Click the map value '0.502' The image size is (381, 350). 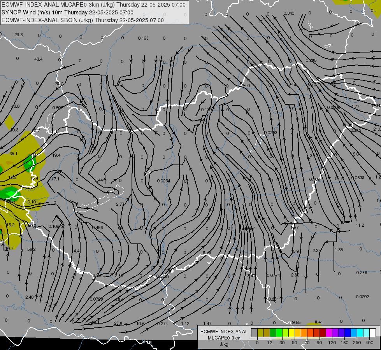coord(58,108)
